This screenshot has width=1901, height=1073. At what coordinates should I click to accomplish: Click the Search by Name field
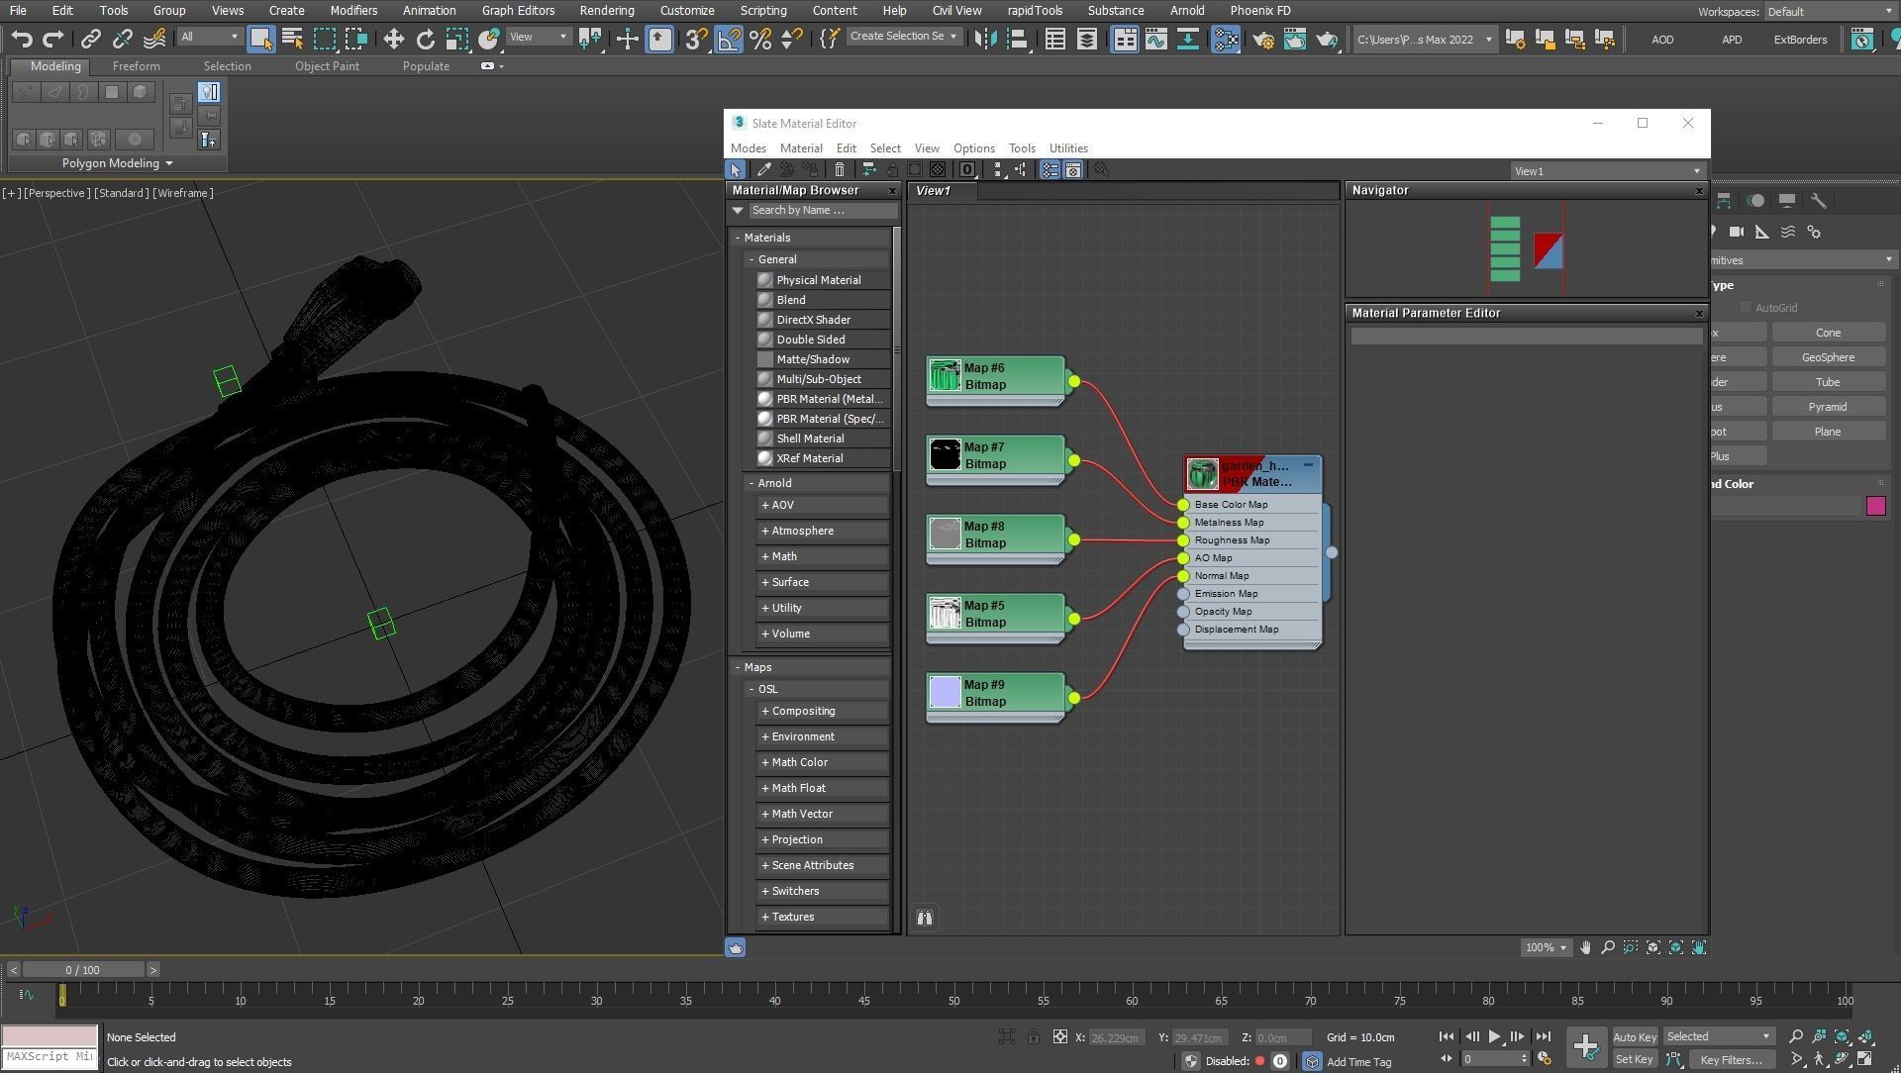pyautogui.click(x=822, y=210)
